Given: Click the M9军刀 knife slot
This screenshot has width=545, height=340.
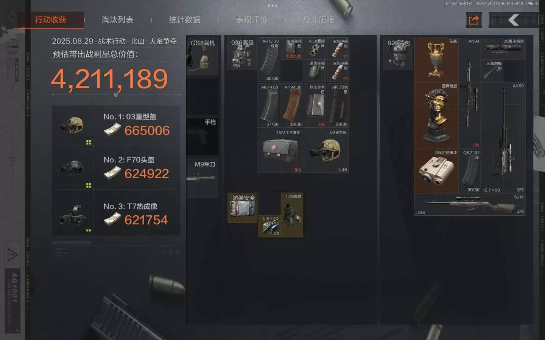Looking at the screenshot, I should click(x=202, y=178).
